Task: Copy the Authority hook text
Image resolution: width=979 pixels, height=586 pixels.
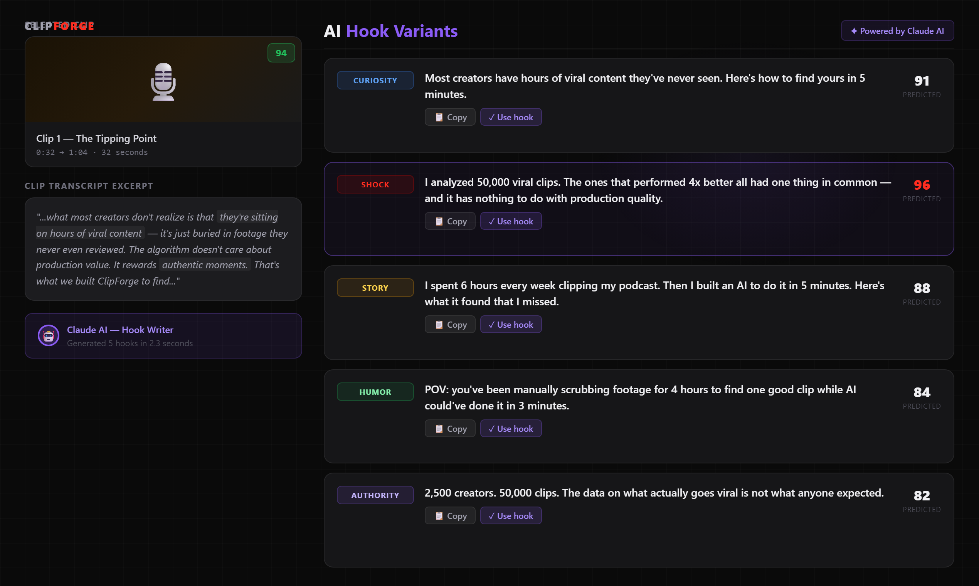Action: pos(450,516)
